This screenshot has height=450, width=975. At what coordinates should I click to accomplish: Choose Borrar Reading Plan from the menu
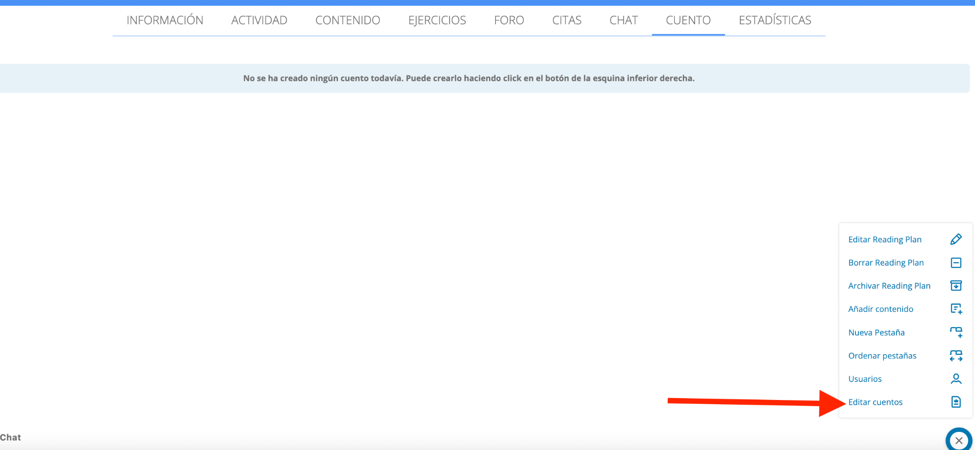885,262
